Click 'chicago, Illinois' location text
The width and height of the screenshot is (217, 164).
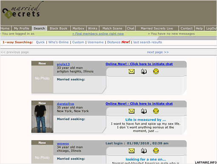coord(69,151)
